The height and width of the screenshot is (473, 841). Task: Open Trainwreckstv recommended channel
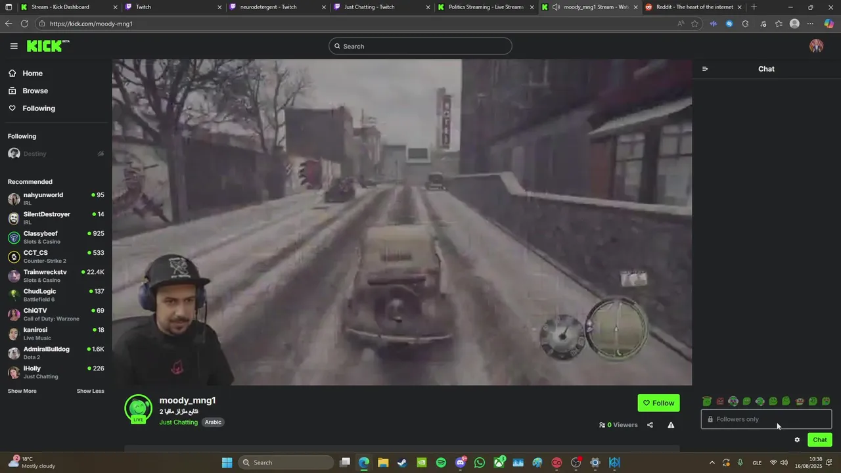(x=56, y=276)
